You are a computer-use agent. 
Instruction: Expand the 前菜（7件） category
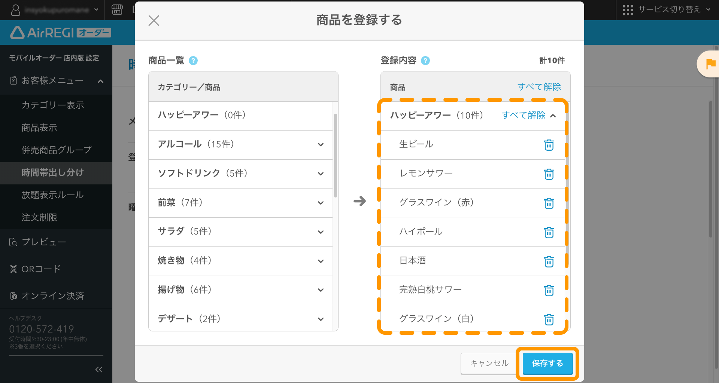(x=321, y=203)
